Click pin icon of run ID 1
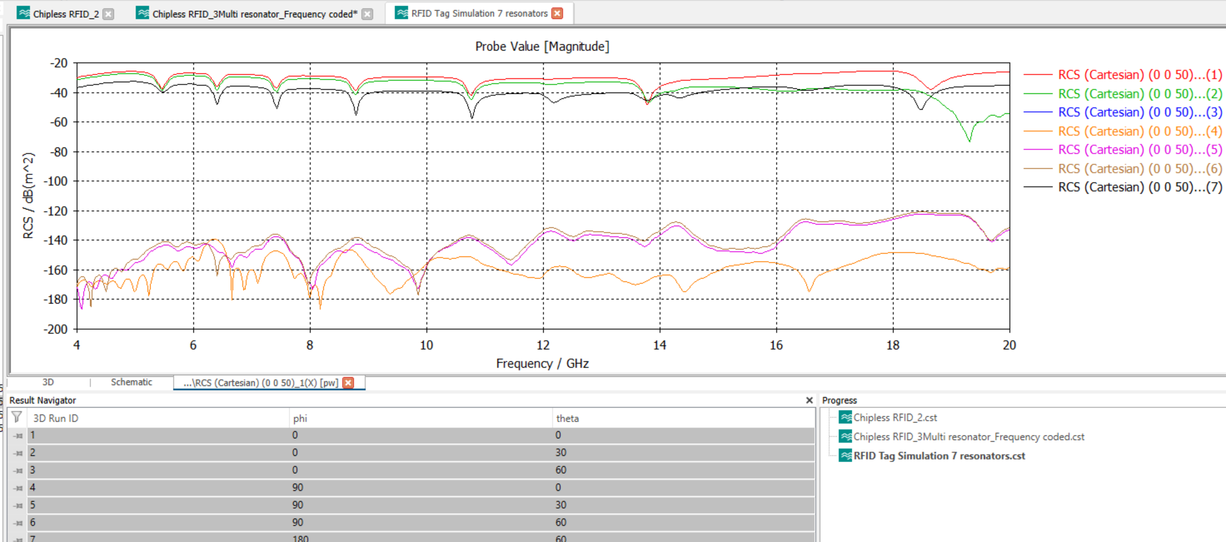 coord(18,435)
